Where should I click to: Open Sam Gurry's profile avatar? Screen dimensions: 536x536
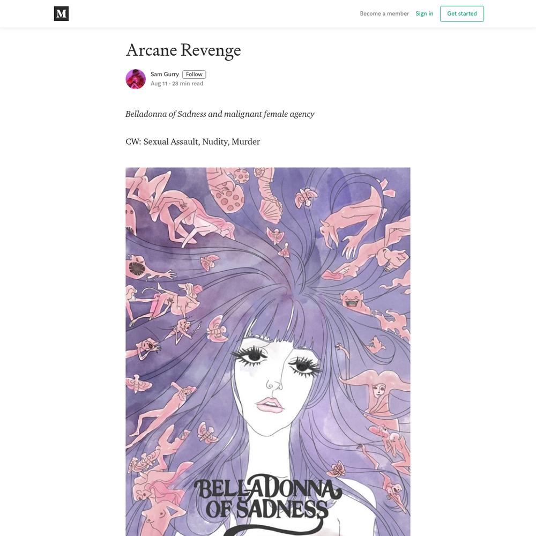[x=136, y=79]
